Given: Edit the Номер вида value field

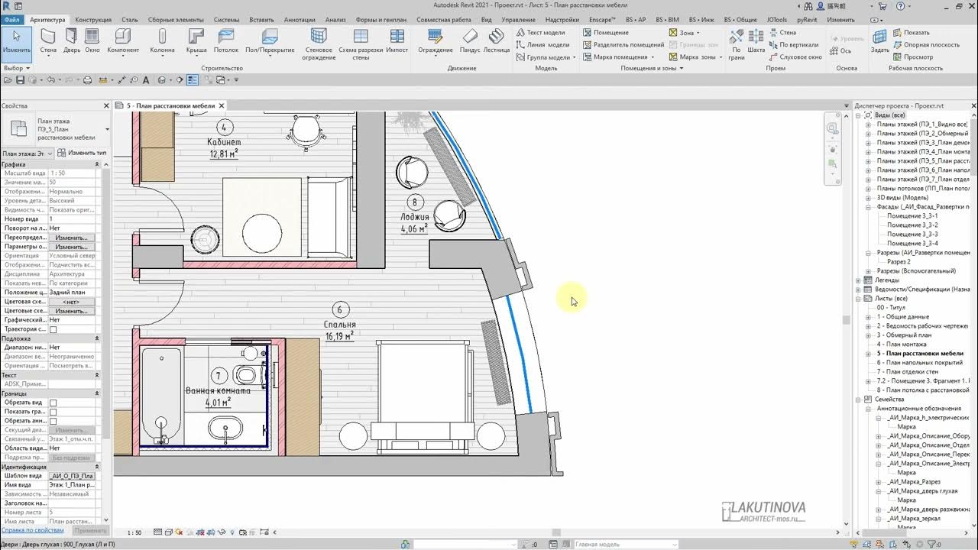Looking at the screenshot, I should 73,219.
